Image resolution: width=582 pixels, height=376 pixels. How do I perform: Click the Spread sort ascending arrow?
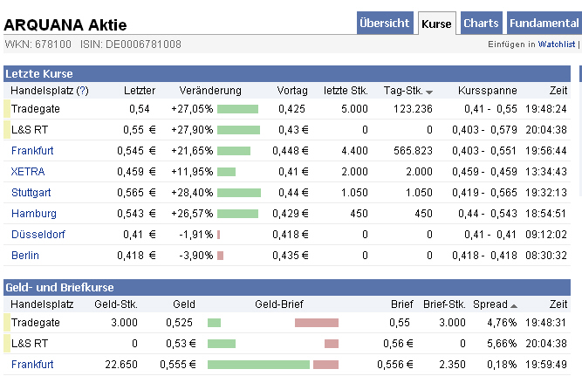513,305
